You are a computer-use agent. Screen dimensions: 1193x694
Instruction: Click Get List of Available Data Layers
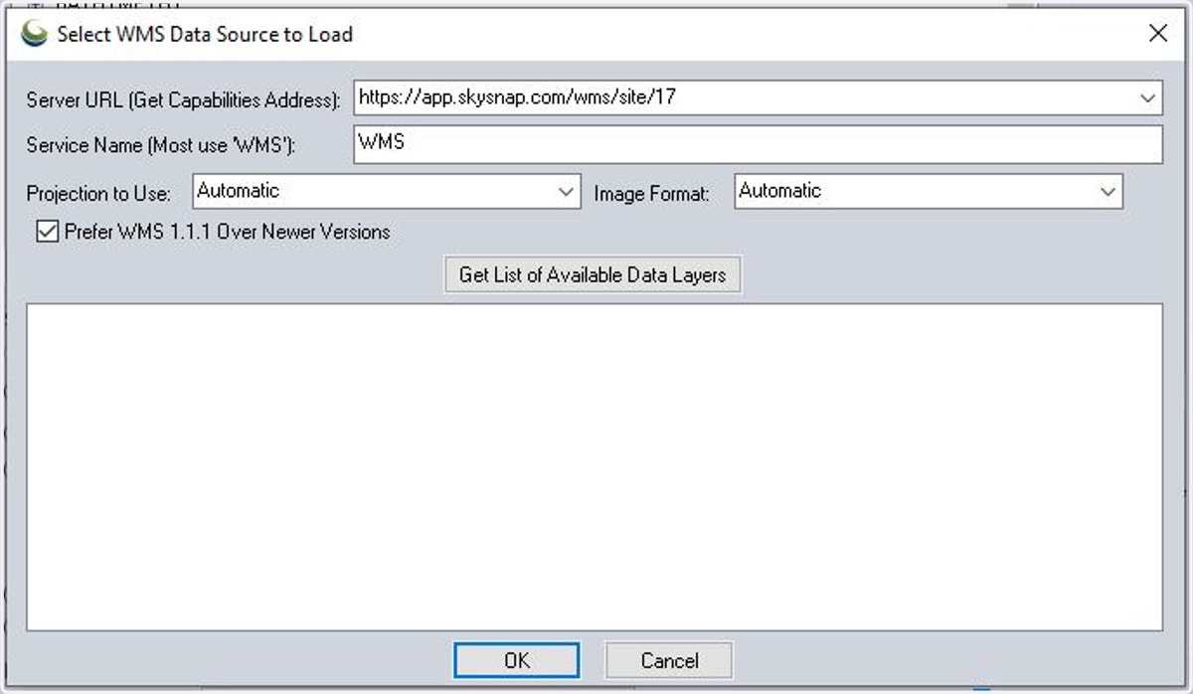(593, 274)
